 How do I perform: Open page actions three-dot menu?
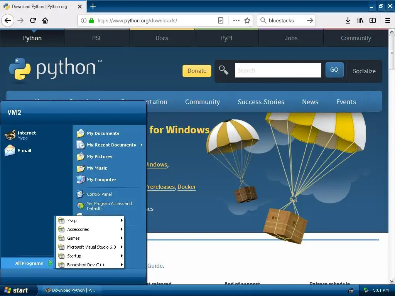pos(236,20)
